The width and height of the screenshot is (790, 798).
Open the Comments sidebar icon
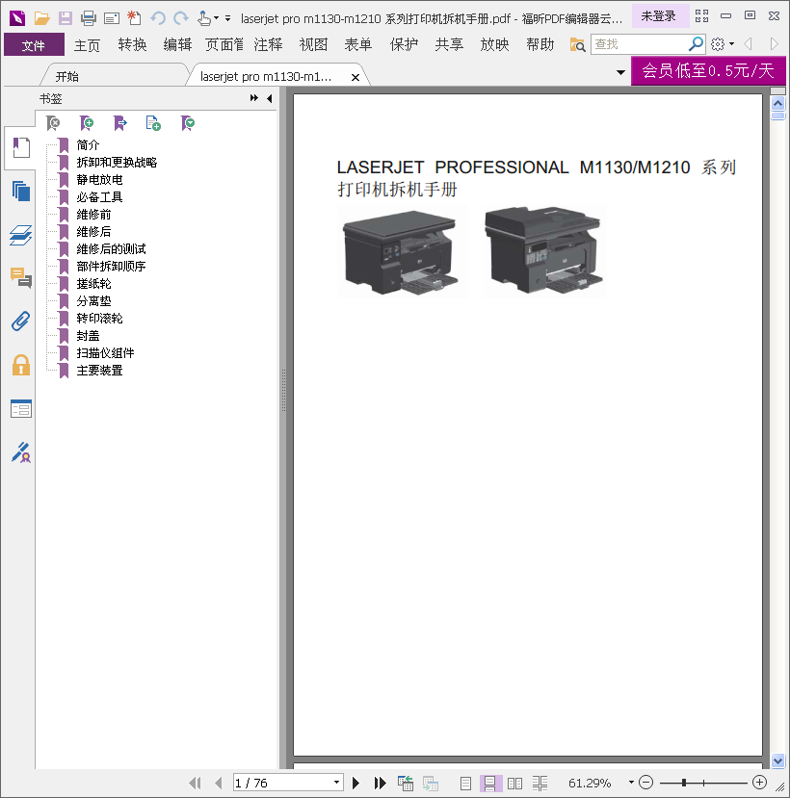click(x=21, y=278)
